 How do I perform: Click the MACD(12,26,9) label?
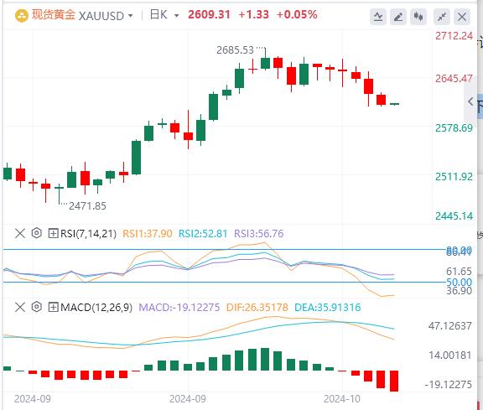click(96, 308)
